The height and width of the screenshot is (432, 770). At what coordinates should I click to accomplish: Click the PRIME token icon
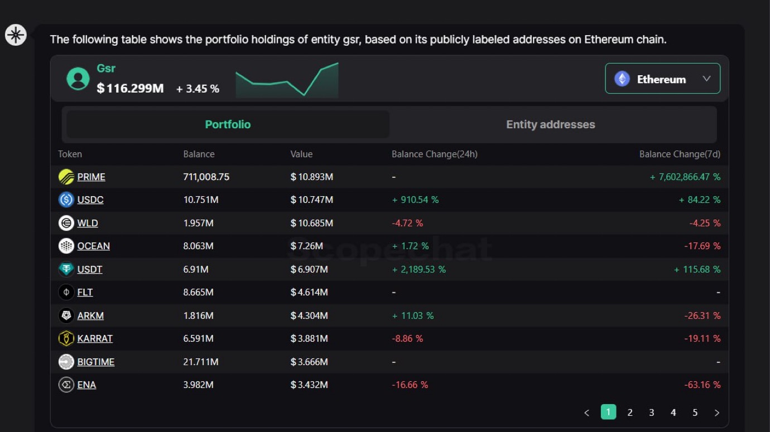point(66,177)
